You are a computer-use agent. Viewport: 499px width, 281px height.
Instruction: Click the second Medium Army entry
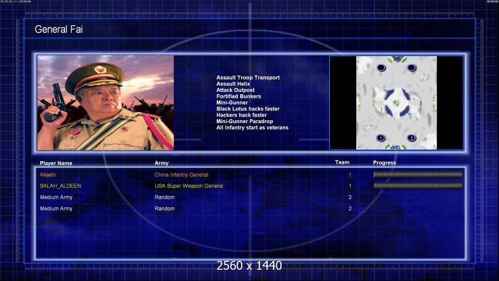(56, 208)
